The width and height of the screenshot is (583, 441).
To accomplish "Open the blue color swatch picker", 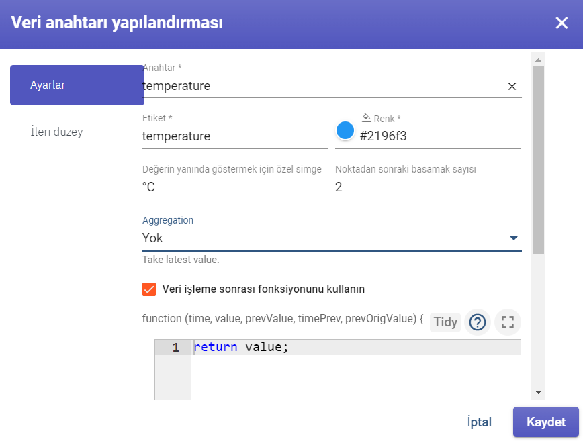I will tap(345, 131).
